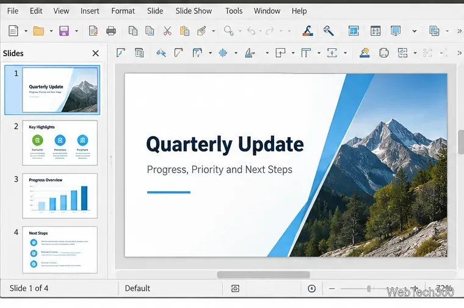464x308 pixels.
Task: Select slide 3 Progress Overview thumbnail
Action: pos(60,196)
